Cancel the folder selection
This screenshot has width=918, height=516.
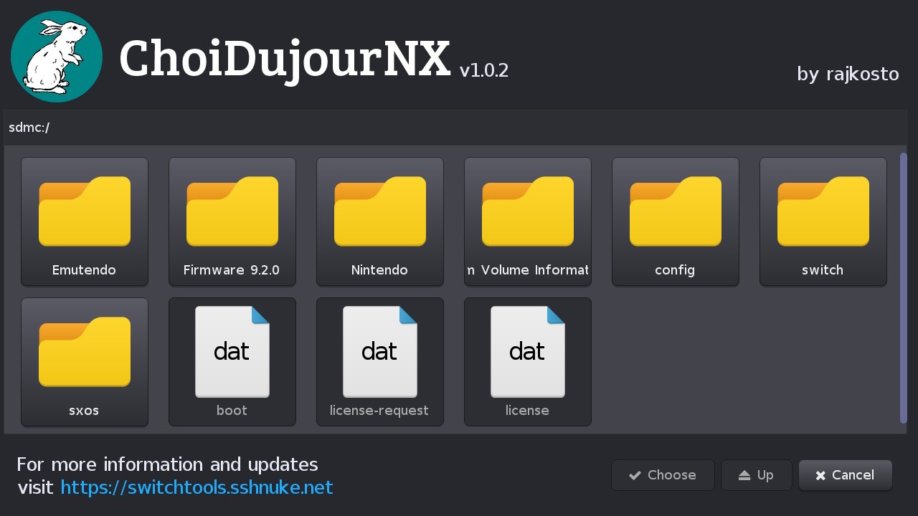point(846,475)
